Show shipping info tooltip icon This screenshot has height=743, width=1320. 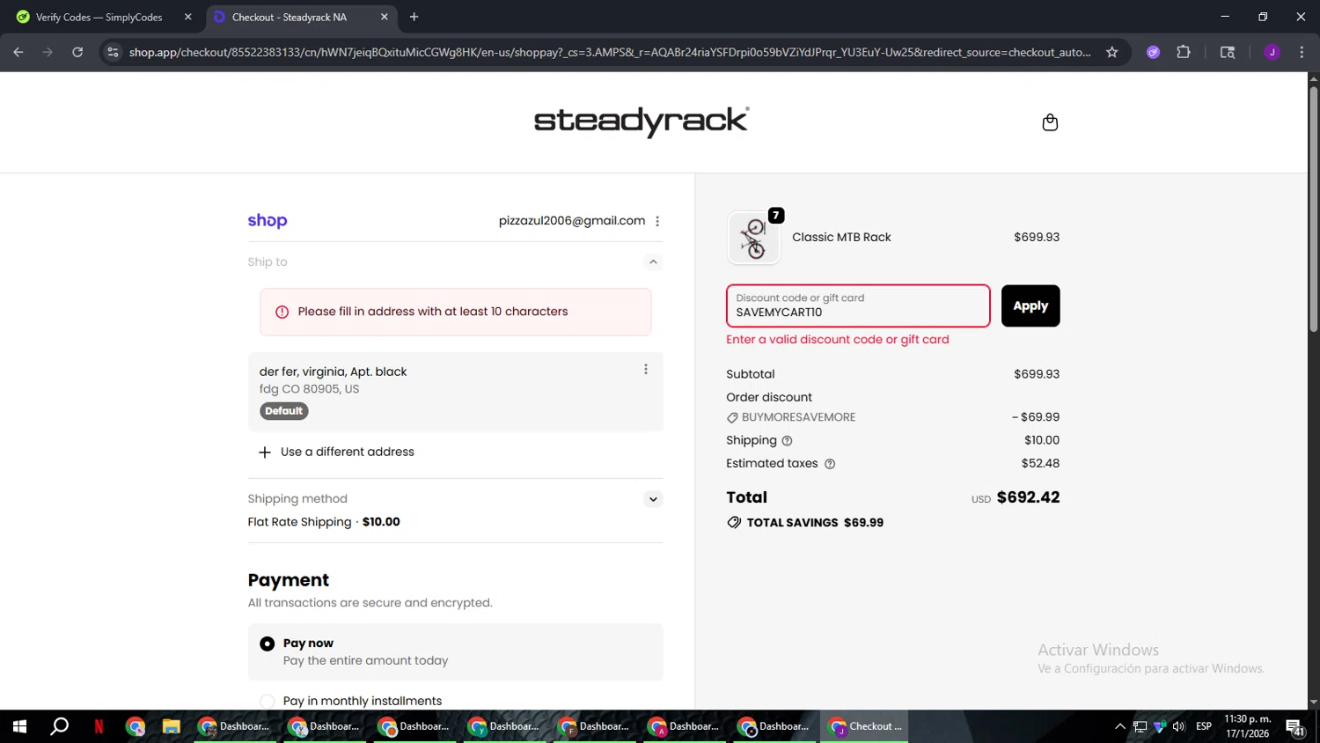pyautogui.click(x=787, y=441)
